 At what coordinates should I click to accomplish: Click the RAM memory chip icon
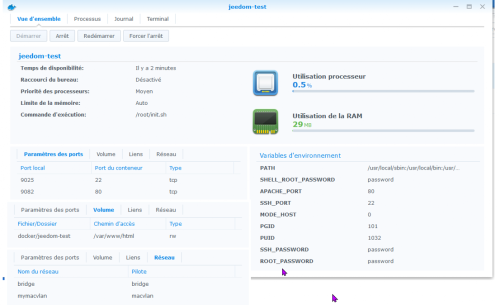click(265, 121)
